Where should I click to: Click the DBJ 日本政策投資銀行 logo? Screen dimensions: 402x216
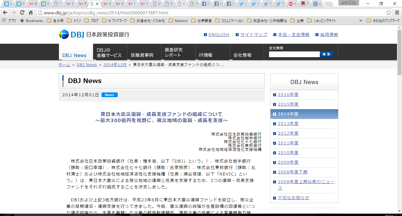(x=94, y=34)
